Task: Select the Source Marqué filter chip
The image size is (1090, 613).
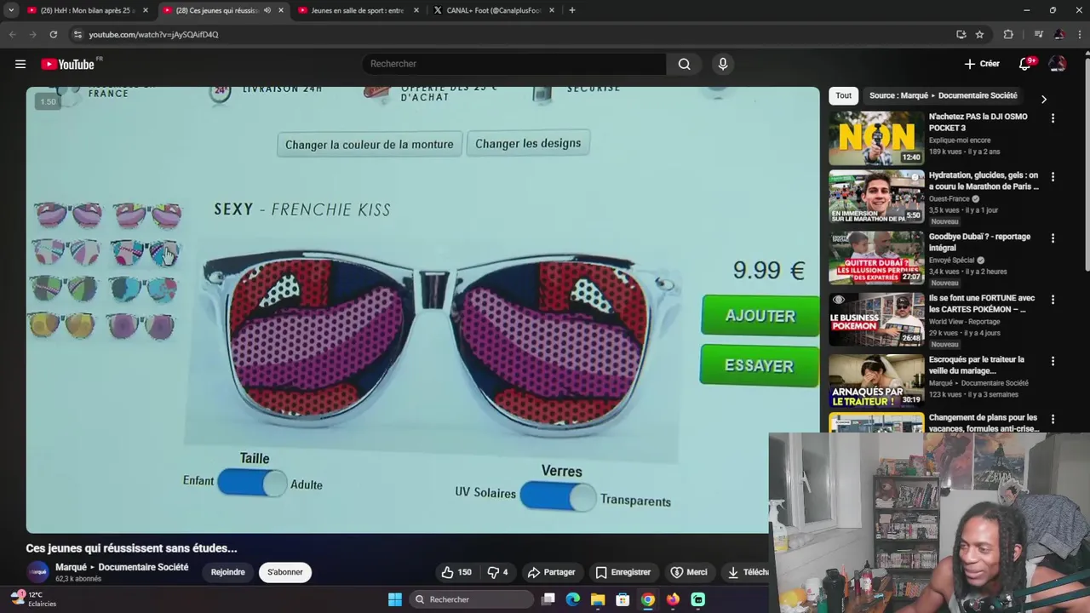Action: point(944,95)
